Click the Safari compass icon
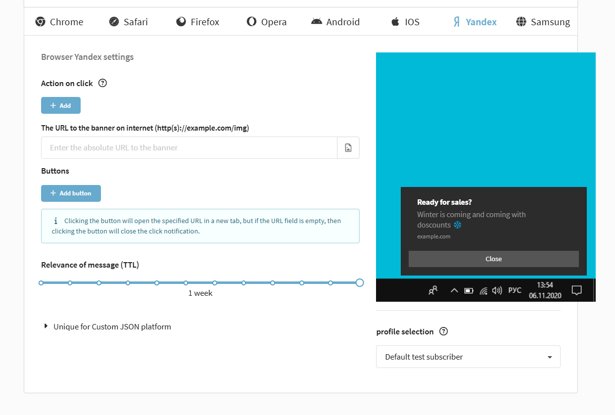615x415 pixels. coord(114,22)
